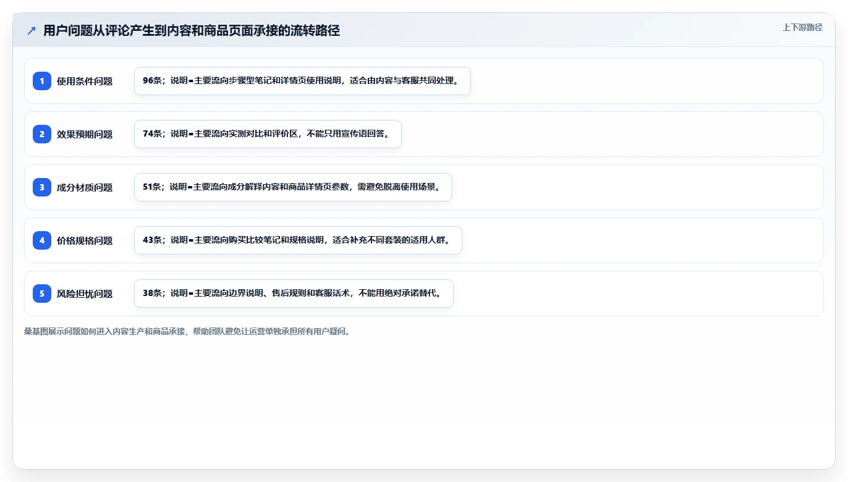Click the 成分材质问题 label
This screenshot has height=482, width=848.
[85, 187]
